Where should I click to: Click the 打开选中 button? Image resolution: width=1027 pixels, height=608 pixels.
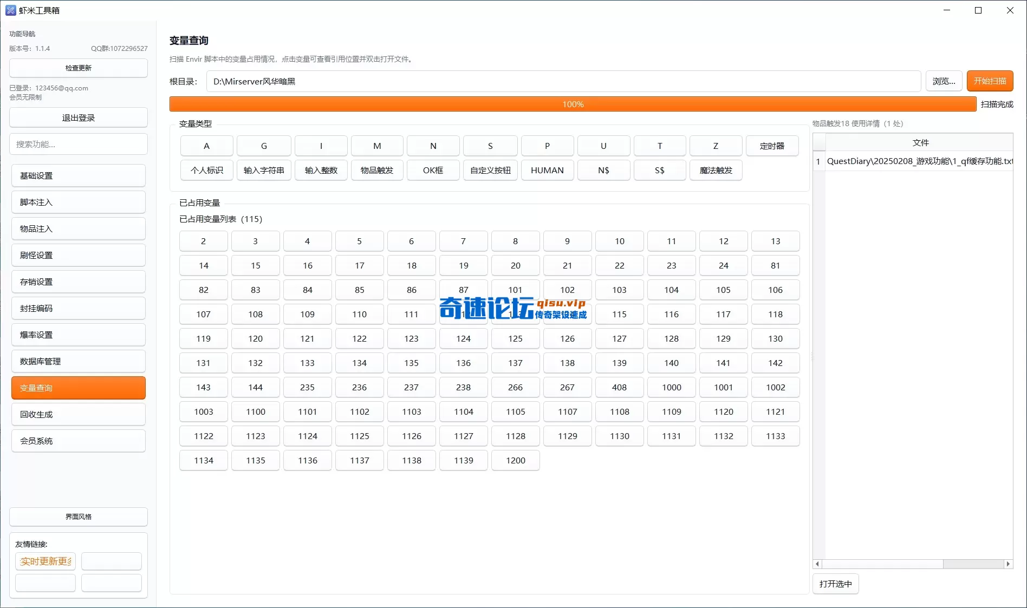coord(835,584)
